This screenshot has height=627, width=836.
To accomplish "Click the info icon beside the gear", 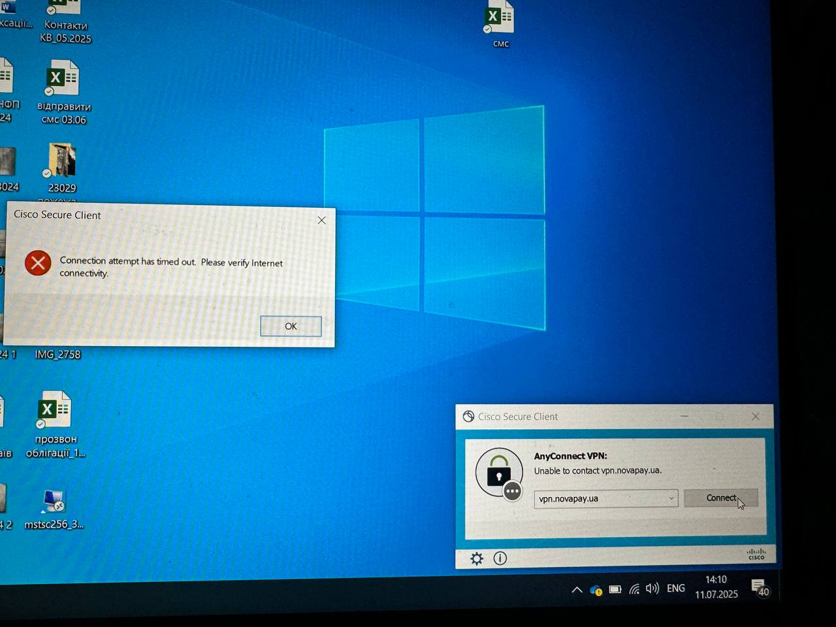I will coord(500,558).
